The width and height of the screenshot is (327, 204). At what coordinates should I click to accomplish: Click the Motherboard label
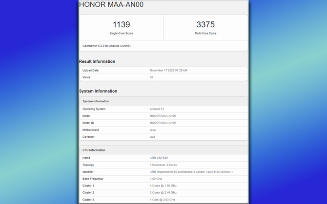tap(90, 130)
